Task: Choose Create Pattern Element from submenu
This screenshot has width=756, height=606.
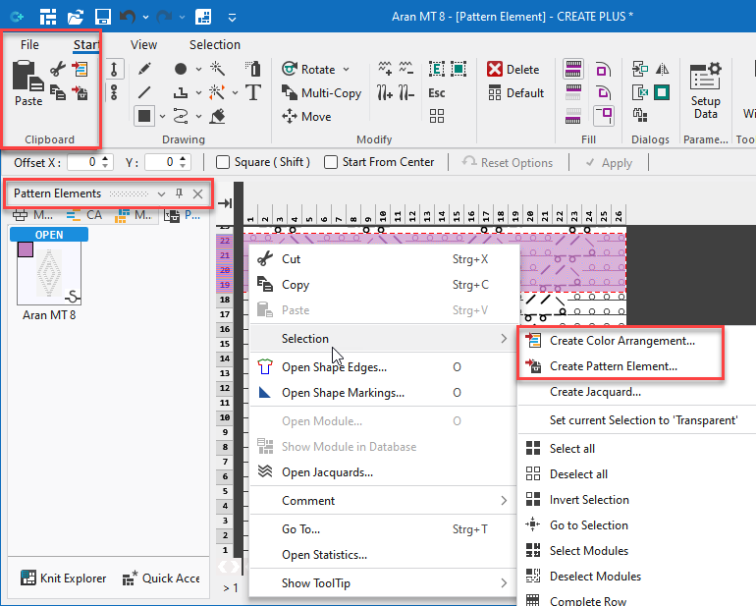Action: [613, 366]
